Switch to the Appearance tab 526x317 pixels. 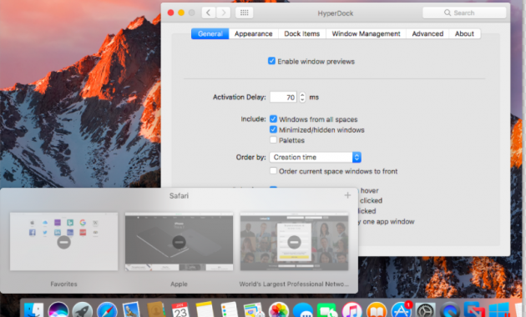coord(254,33)
